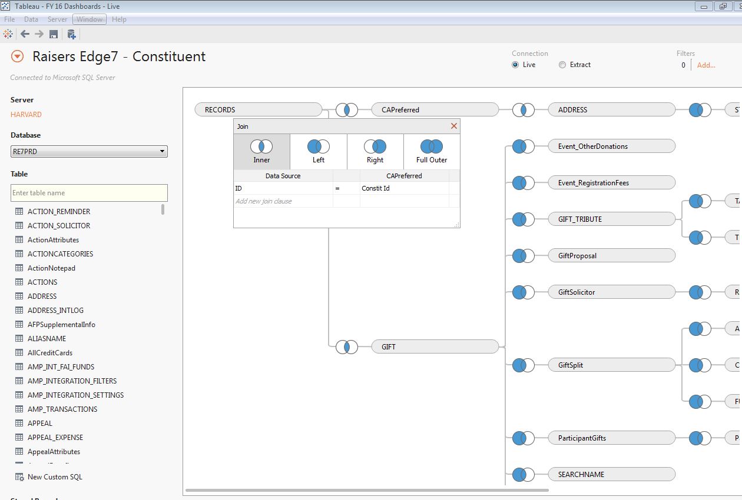Screen dimensions: 742x500
Task: Select the Inner join type
Action: 261,152
